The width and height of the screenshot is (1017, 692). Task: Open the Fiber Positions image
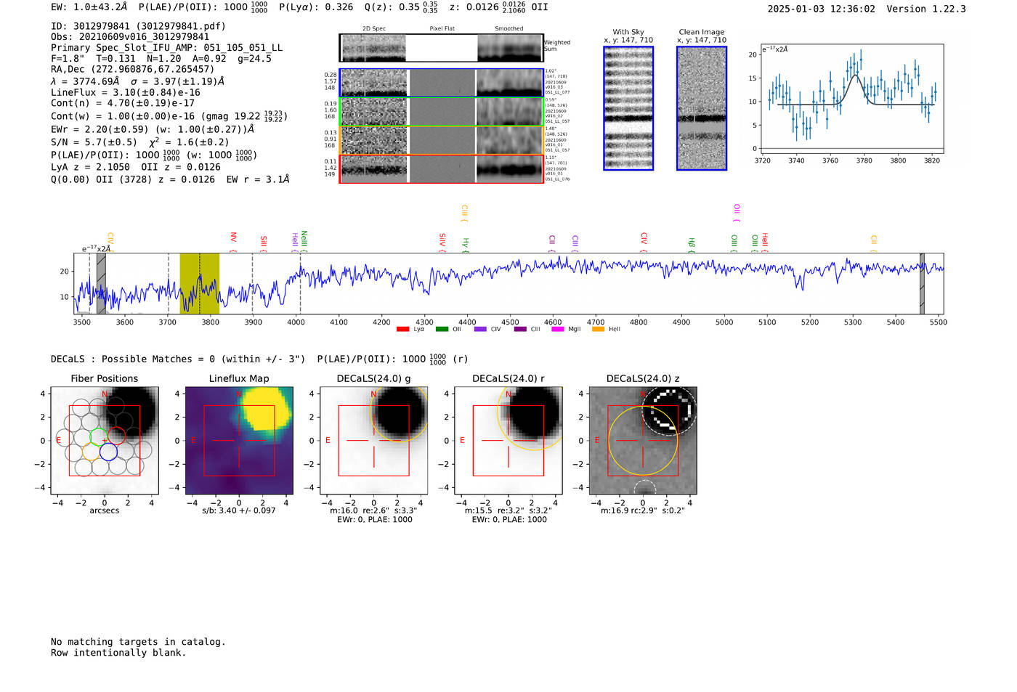pyautogui.click(x=105, y=441)
